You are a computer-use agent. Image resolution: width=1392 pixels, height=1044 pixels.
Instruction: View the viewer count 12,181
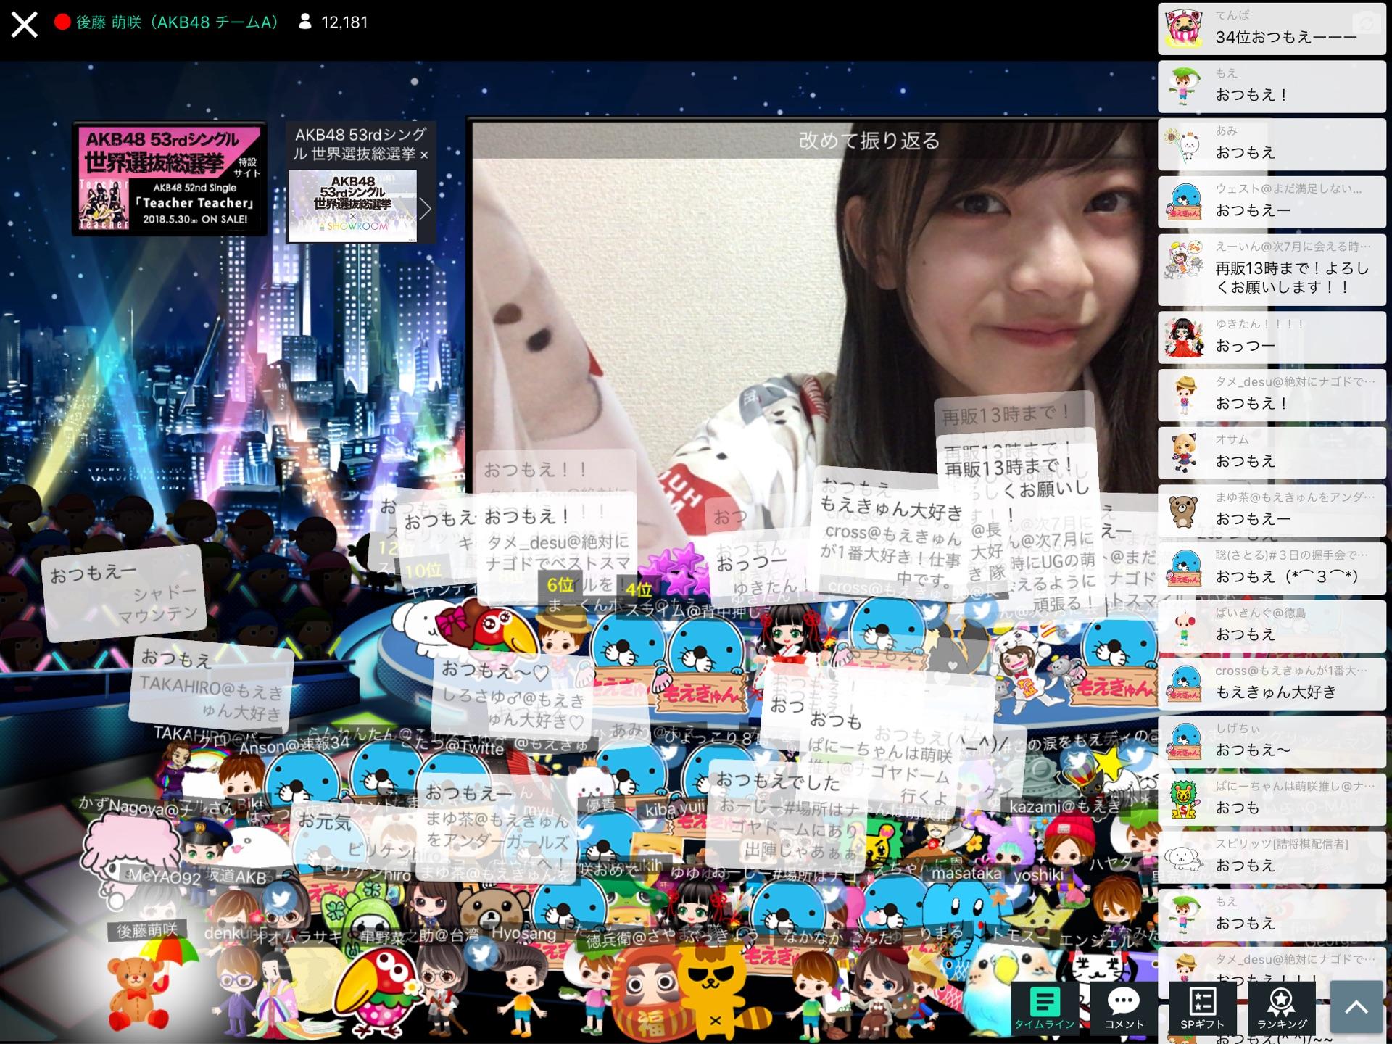(333, 22)
